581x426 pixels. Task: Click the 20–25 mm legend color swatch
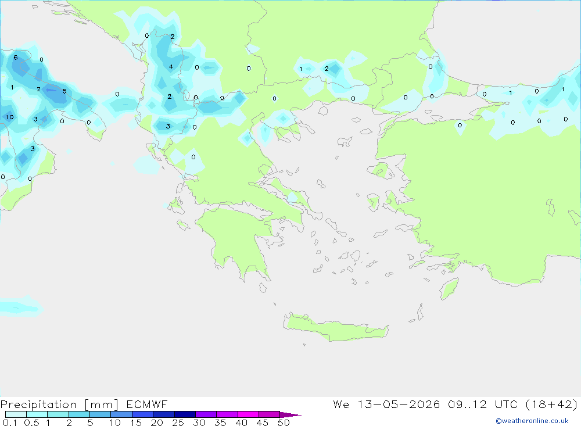click(164, 414)
